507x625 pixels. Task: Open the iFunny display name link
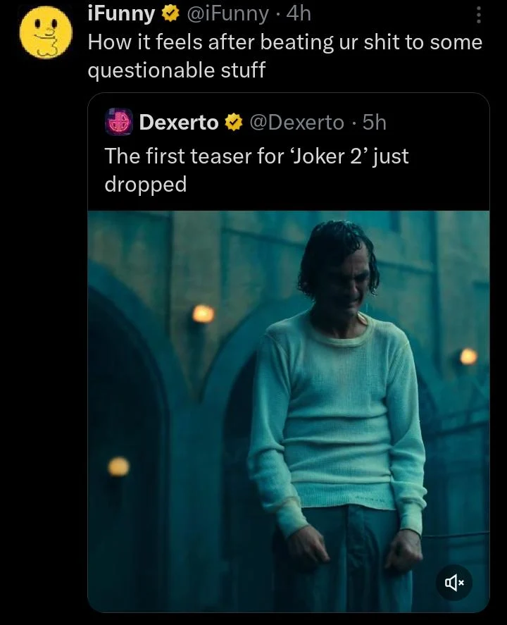click(x=121, y=13)
